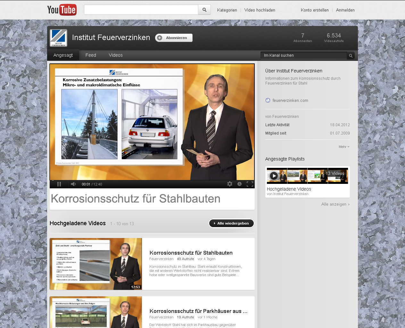Click the search magnifier button in header
Viewport: 405px width, 328px height.
(204, 10)
